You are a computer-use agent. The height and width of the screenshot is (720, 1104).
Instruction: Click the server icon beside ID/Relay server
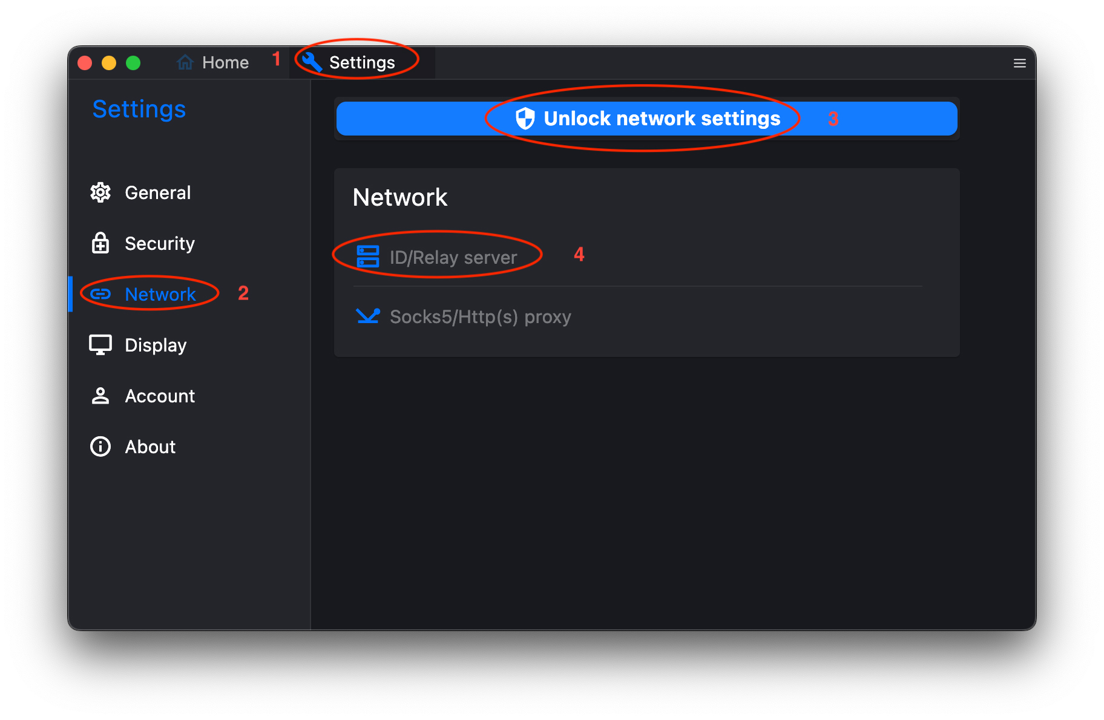click(x=367, y=256)
